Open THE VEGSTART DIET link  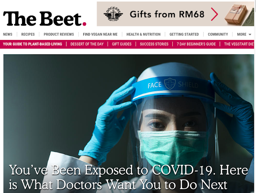(239, 44)
